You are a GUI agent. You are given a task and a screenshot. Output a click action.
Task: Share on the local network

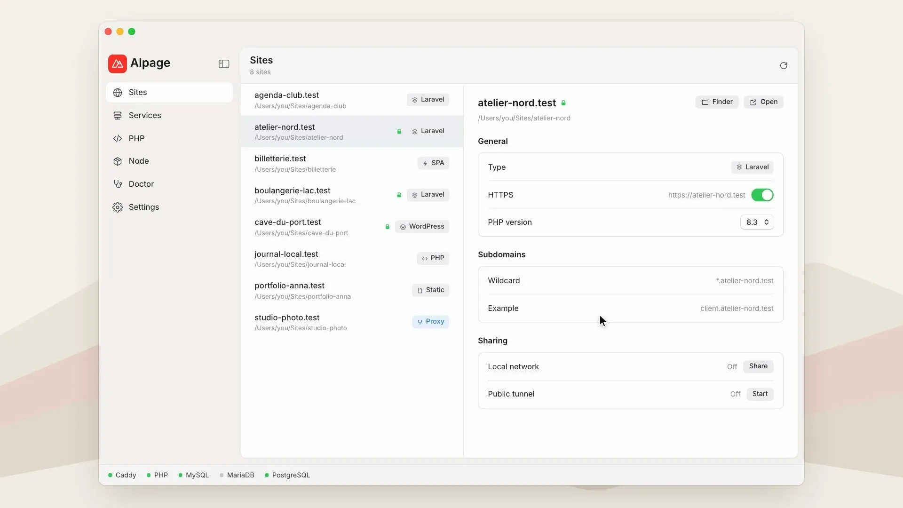point(758,366)
